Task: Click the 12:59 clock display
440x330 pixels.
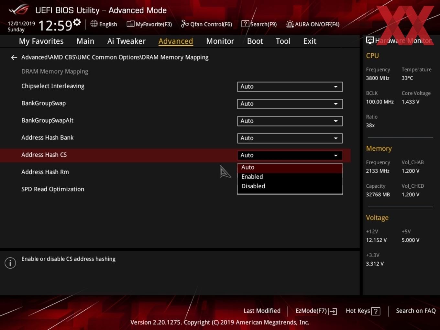Action: click(55, 26)
